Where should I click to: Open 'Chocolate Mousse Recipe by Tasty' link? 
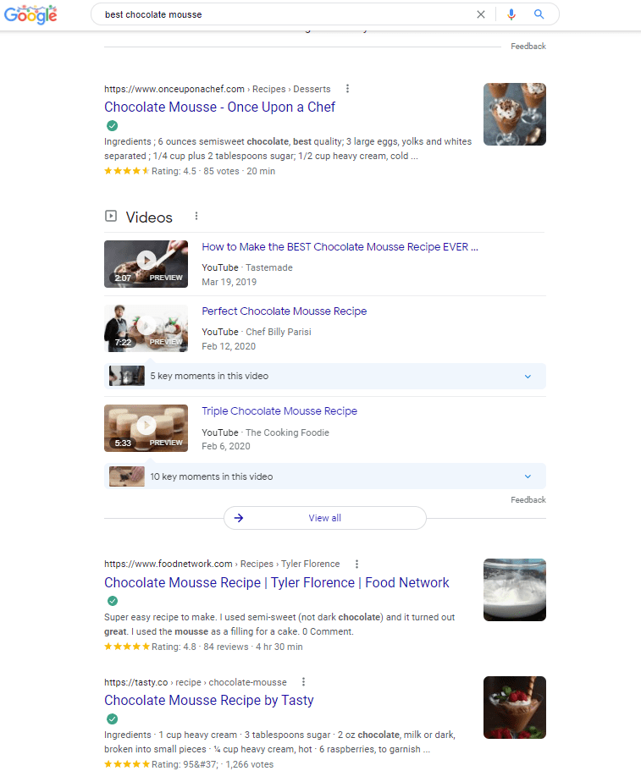click(x=209, y=700)
